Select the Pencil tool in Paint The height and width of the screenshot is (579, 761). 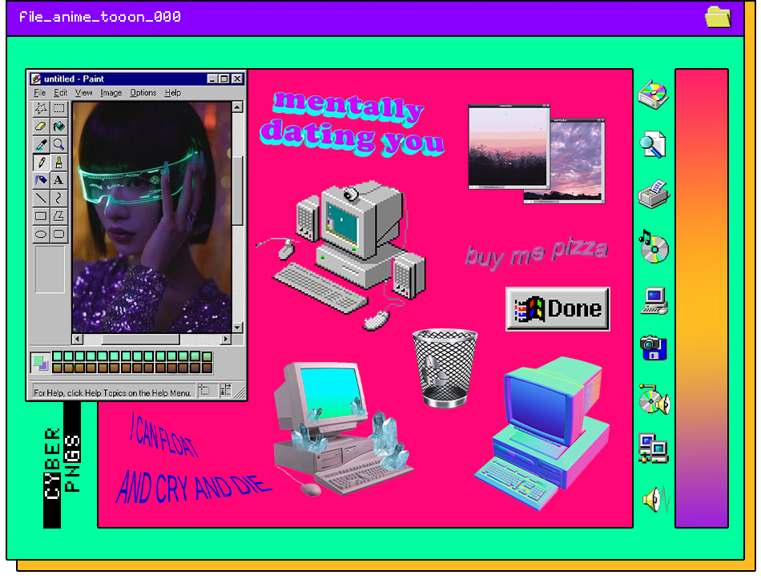point(41,162)
